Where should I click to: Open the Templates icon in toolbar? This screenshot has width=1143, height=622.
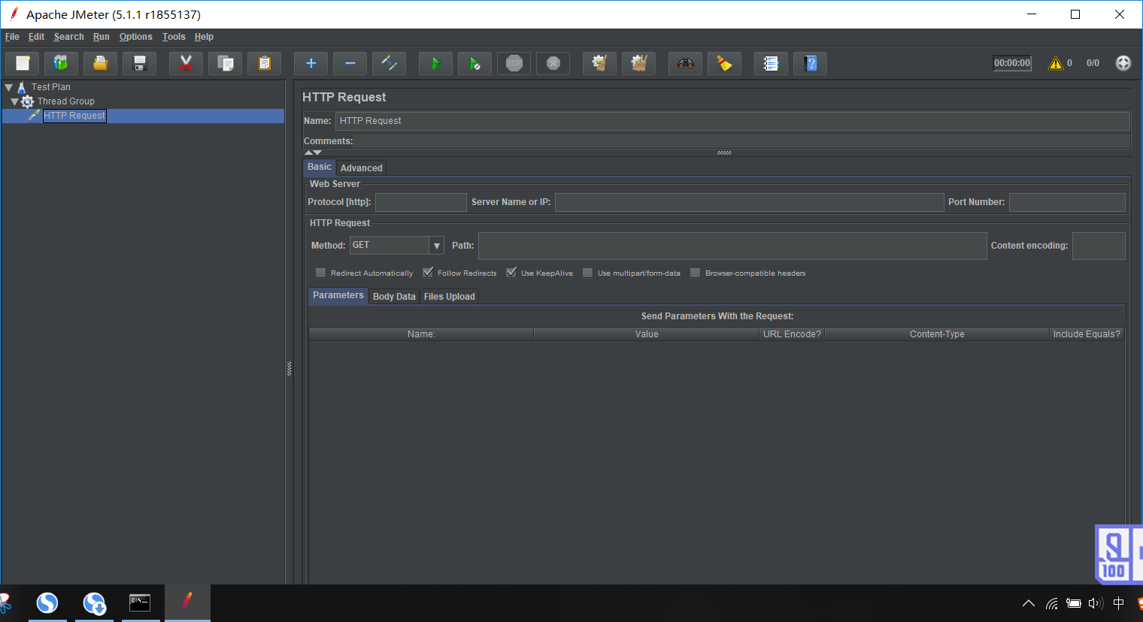pos(61,63)
